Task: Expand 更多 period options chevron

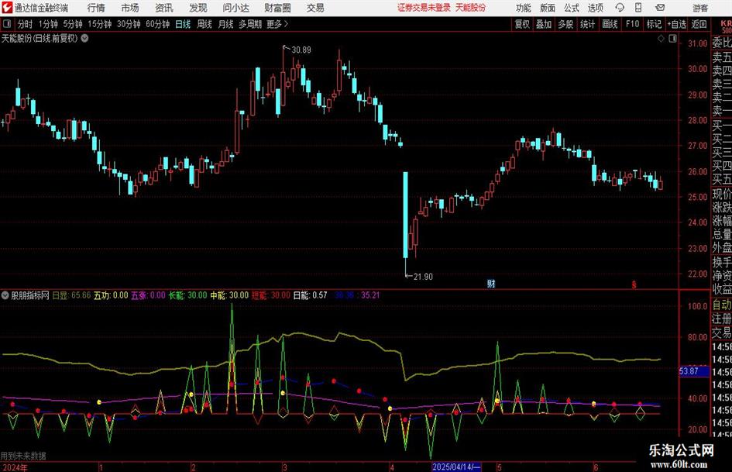Action: pos(286,24)
